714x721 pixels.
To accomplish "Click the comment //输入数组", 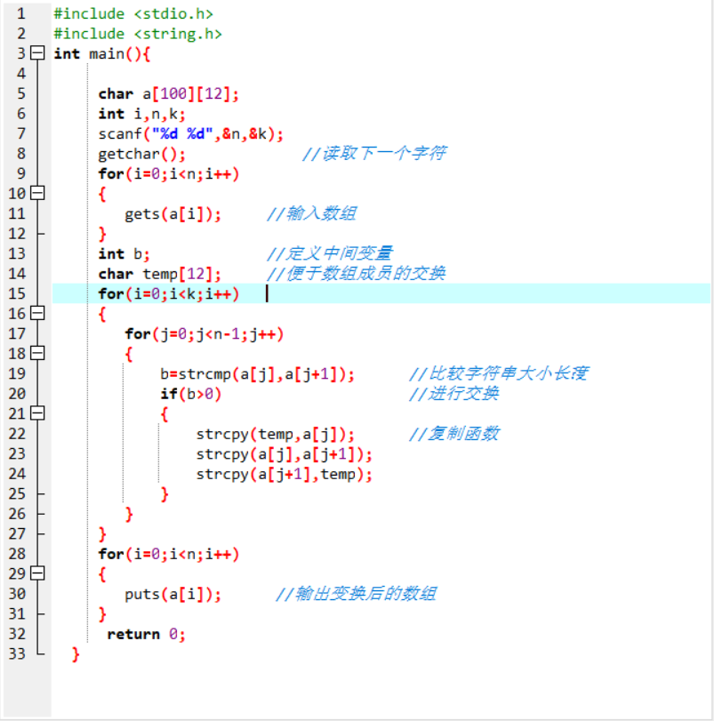I will [311, 214].
